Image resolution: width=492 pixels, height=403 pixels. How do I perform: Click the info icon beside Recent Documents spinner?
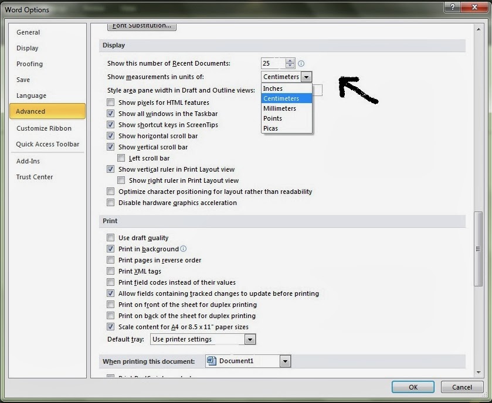[301, 64]
